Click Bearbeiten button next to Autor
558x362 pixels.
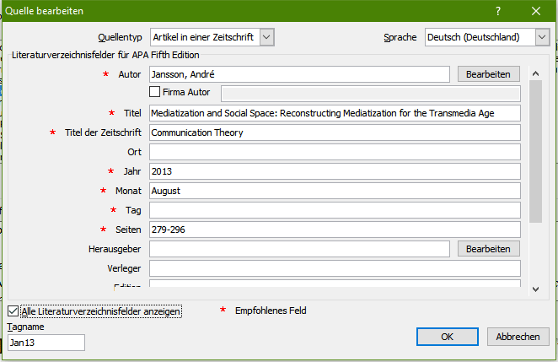point(489,74)
